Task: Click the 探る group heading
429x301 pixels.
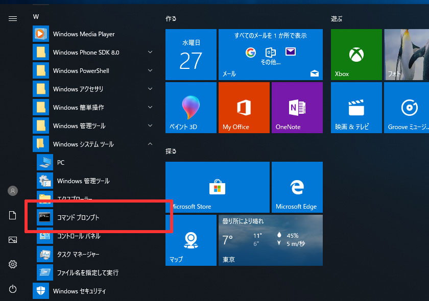Action: click(171, 151)
